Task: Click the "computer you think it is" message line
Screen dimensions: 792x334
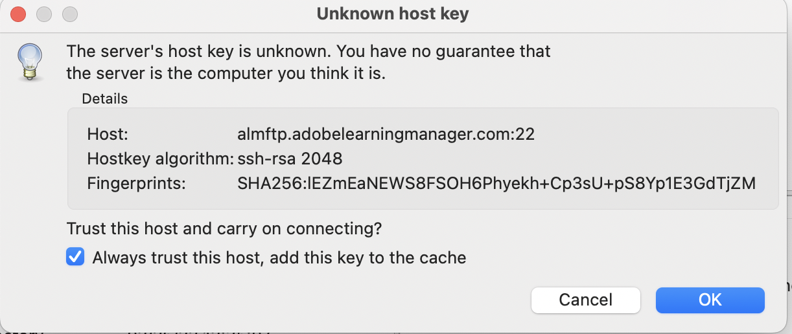Action: 226,73
